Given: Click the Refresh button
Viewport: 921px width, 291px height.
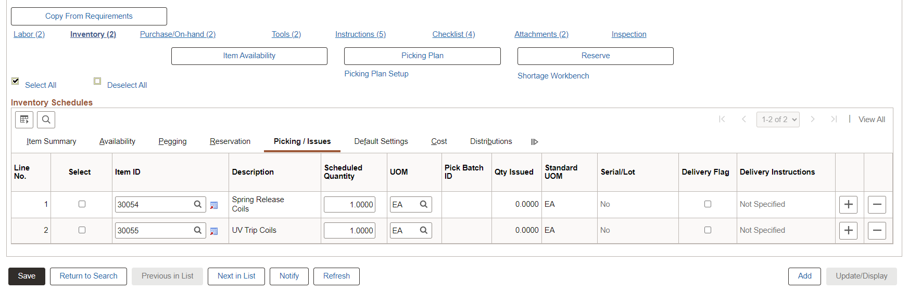Looking at the screenshot, I should click(336, 276).
